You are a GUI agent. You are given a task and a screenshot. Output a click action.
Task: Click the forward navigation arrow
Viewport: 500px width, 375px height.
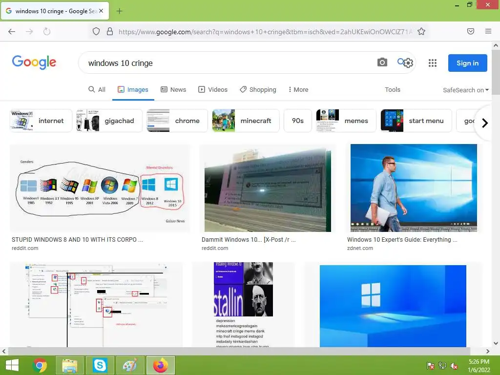tap(29, 31)
